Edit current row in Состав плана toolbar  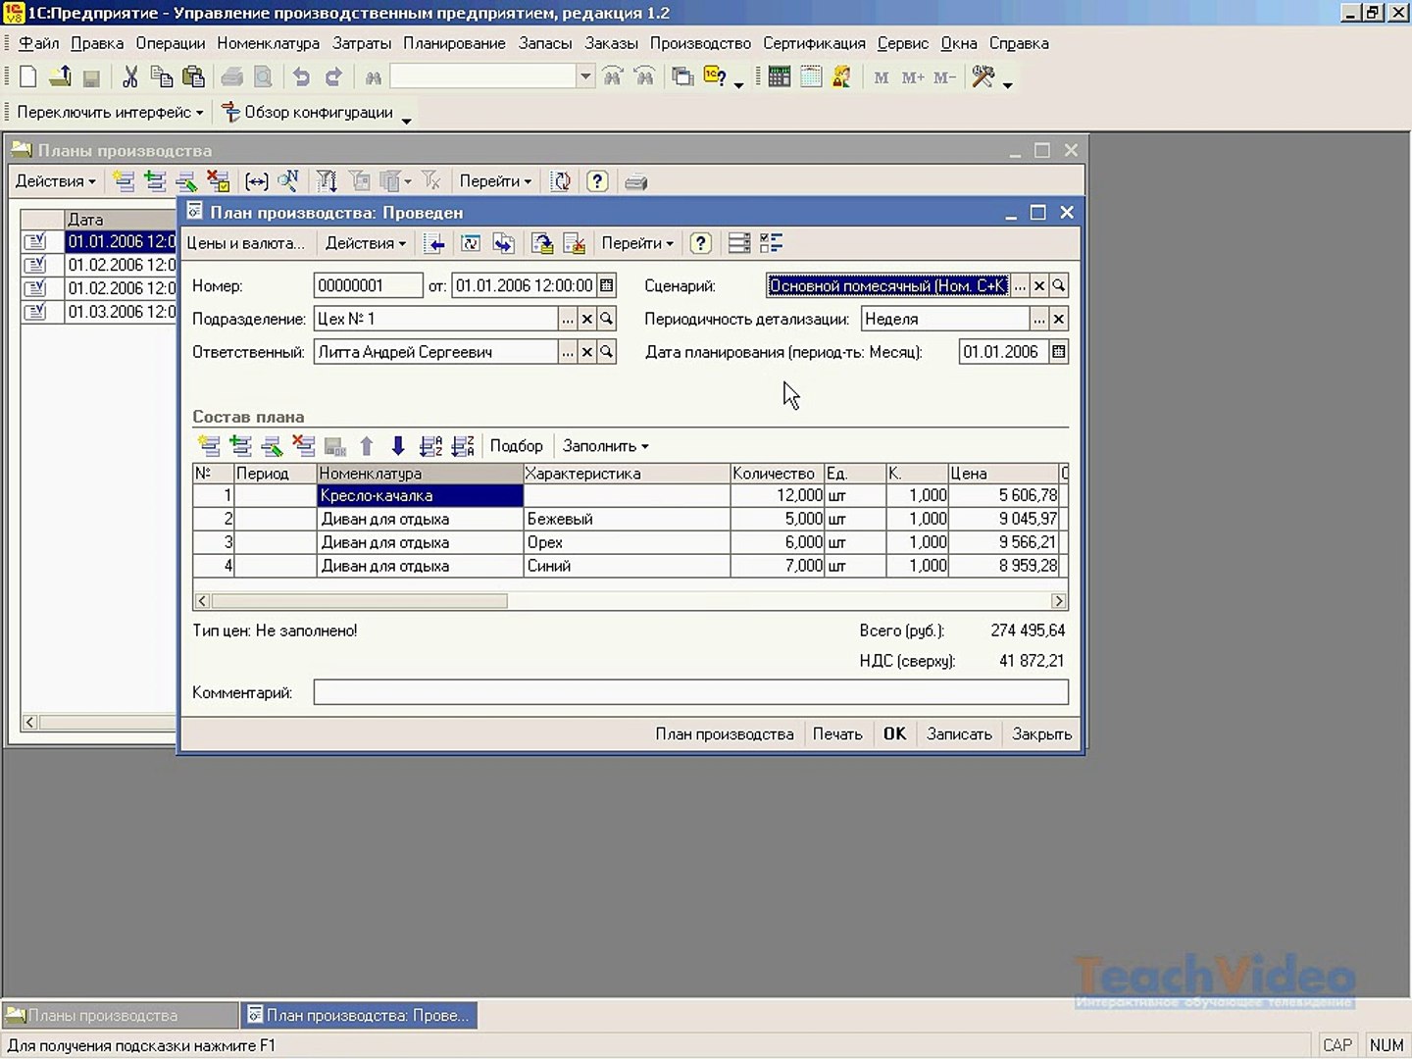click(x=272, y=446)
